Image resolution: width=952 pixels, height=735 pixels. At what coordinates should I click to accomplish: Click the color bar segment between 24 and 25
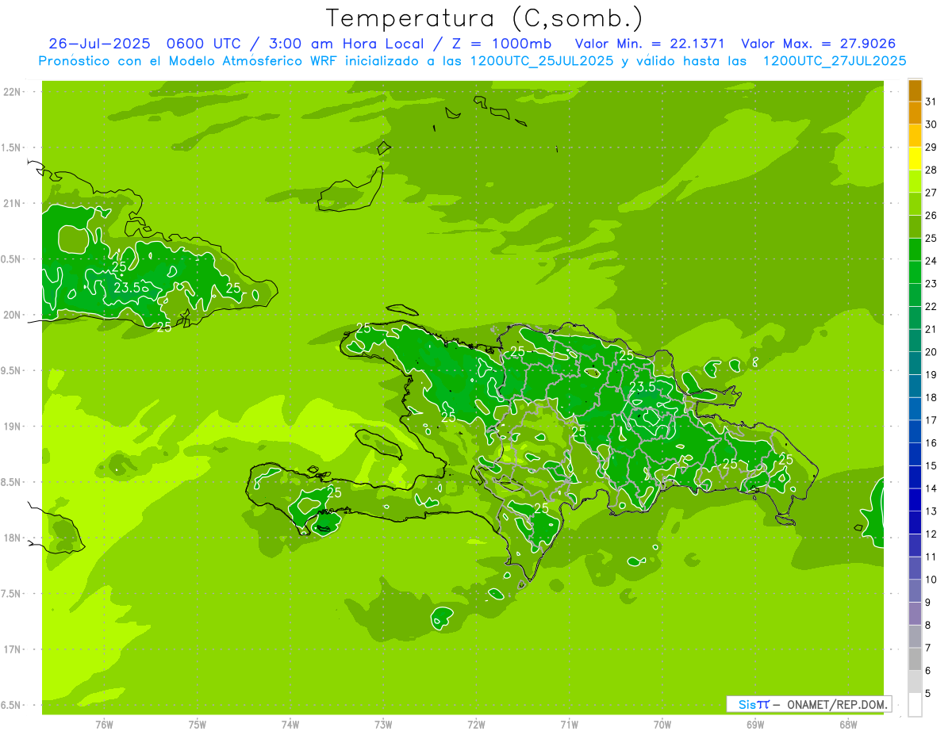point(915,249)
